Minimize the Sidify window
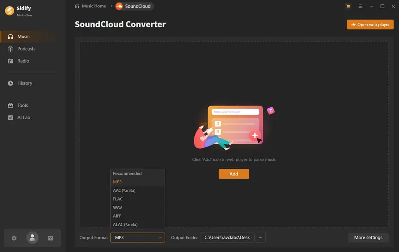The height and width of the screenshot is (252, 399). [x=371, y=6]
